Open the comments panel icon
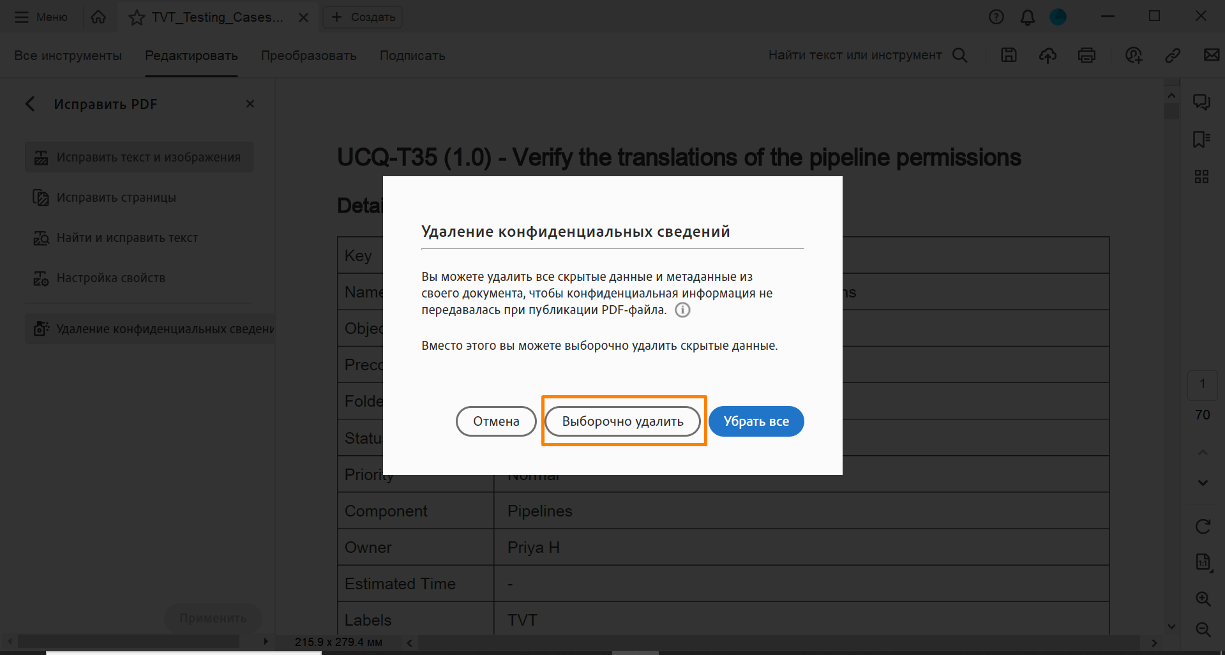 click(x=1201, y=102)
